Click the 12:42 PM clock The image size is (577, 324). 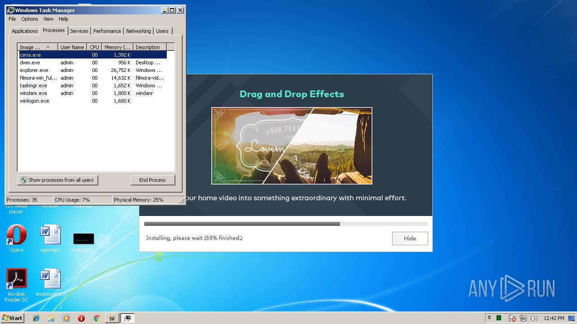[x=554, y=318]
